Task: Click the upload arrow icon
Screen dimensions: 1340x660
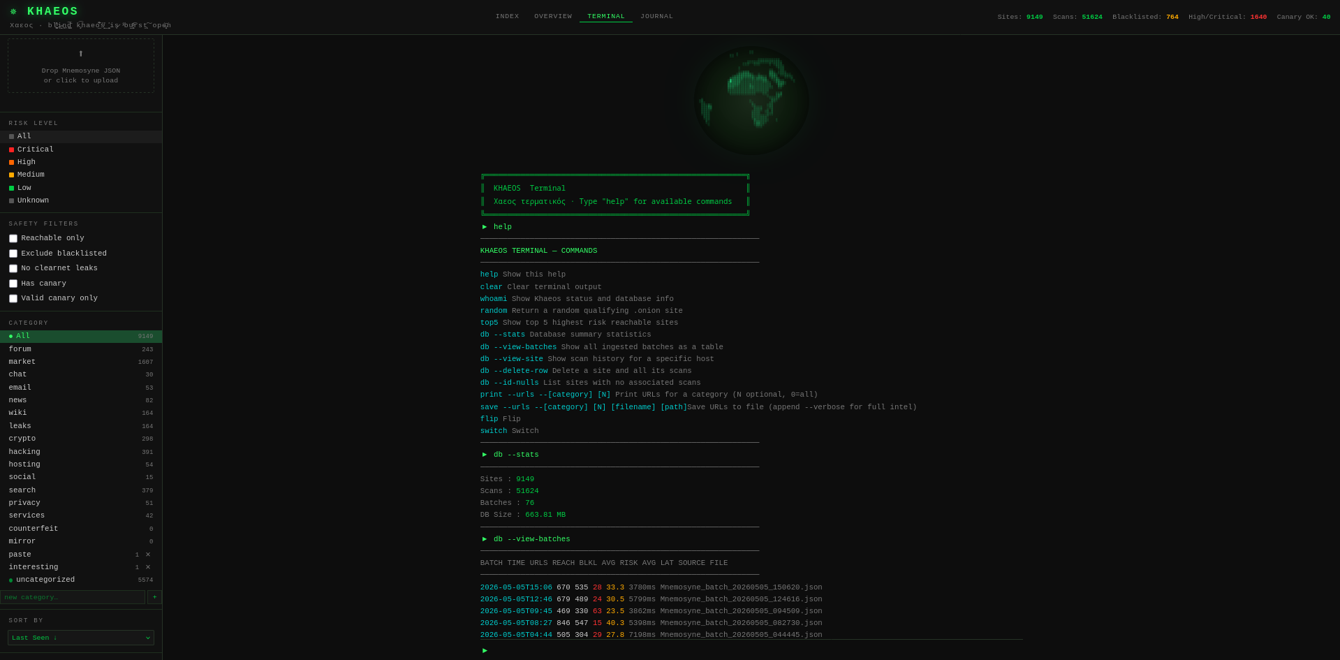Action: pyautogui.click(x=81, y=54)
